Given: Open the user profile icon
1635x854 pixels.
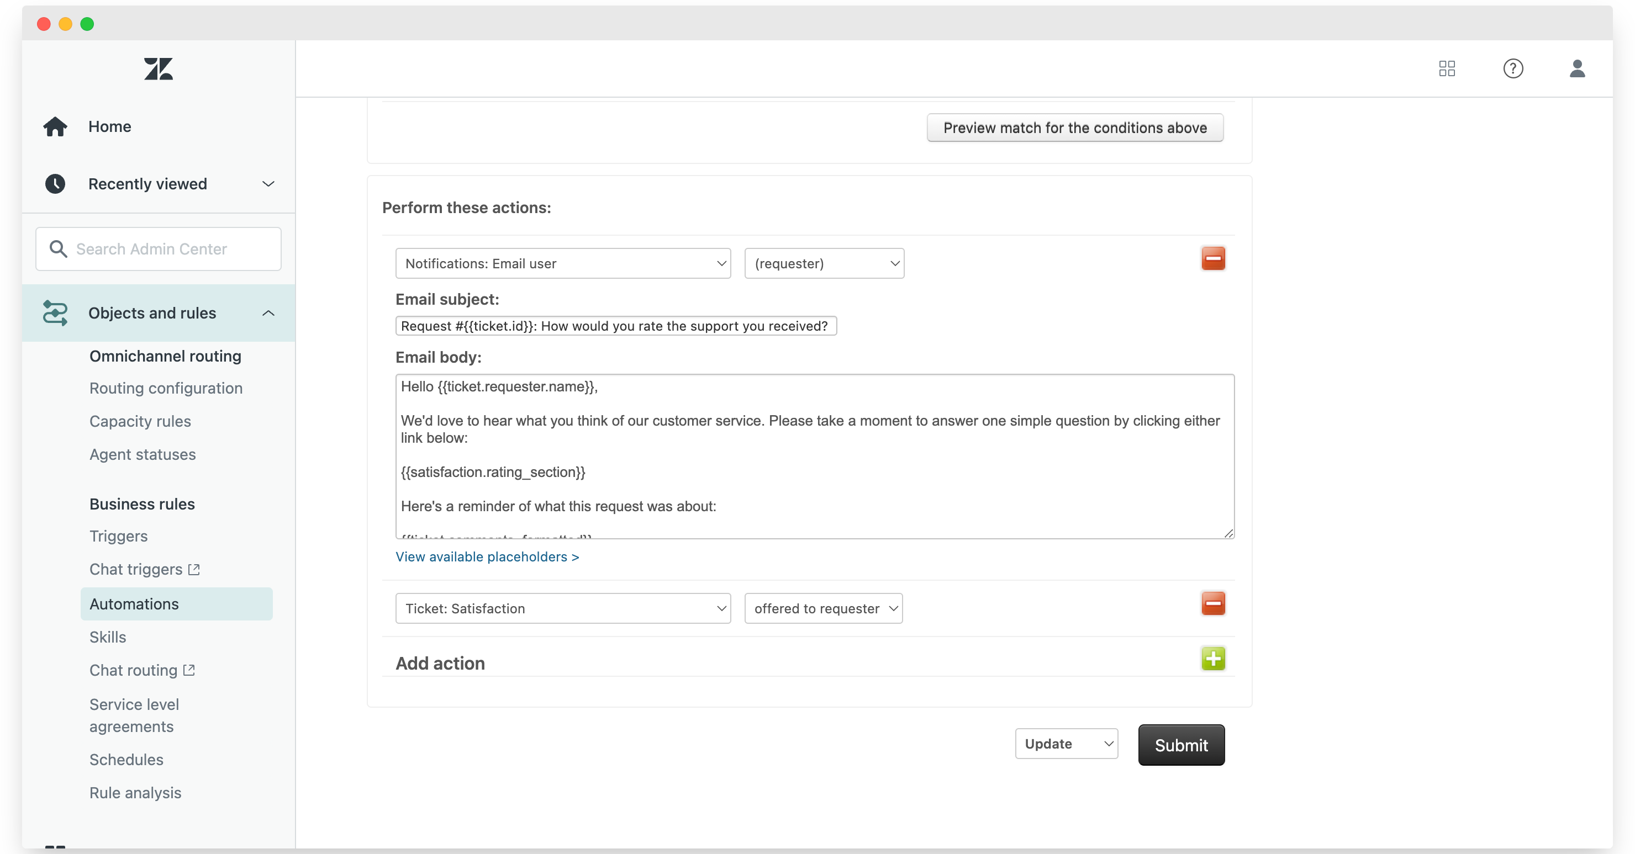Looking at the screenshot, I should tap(1576, 68).
